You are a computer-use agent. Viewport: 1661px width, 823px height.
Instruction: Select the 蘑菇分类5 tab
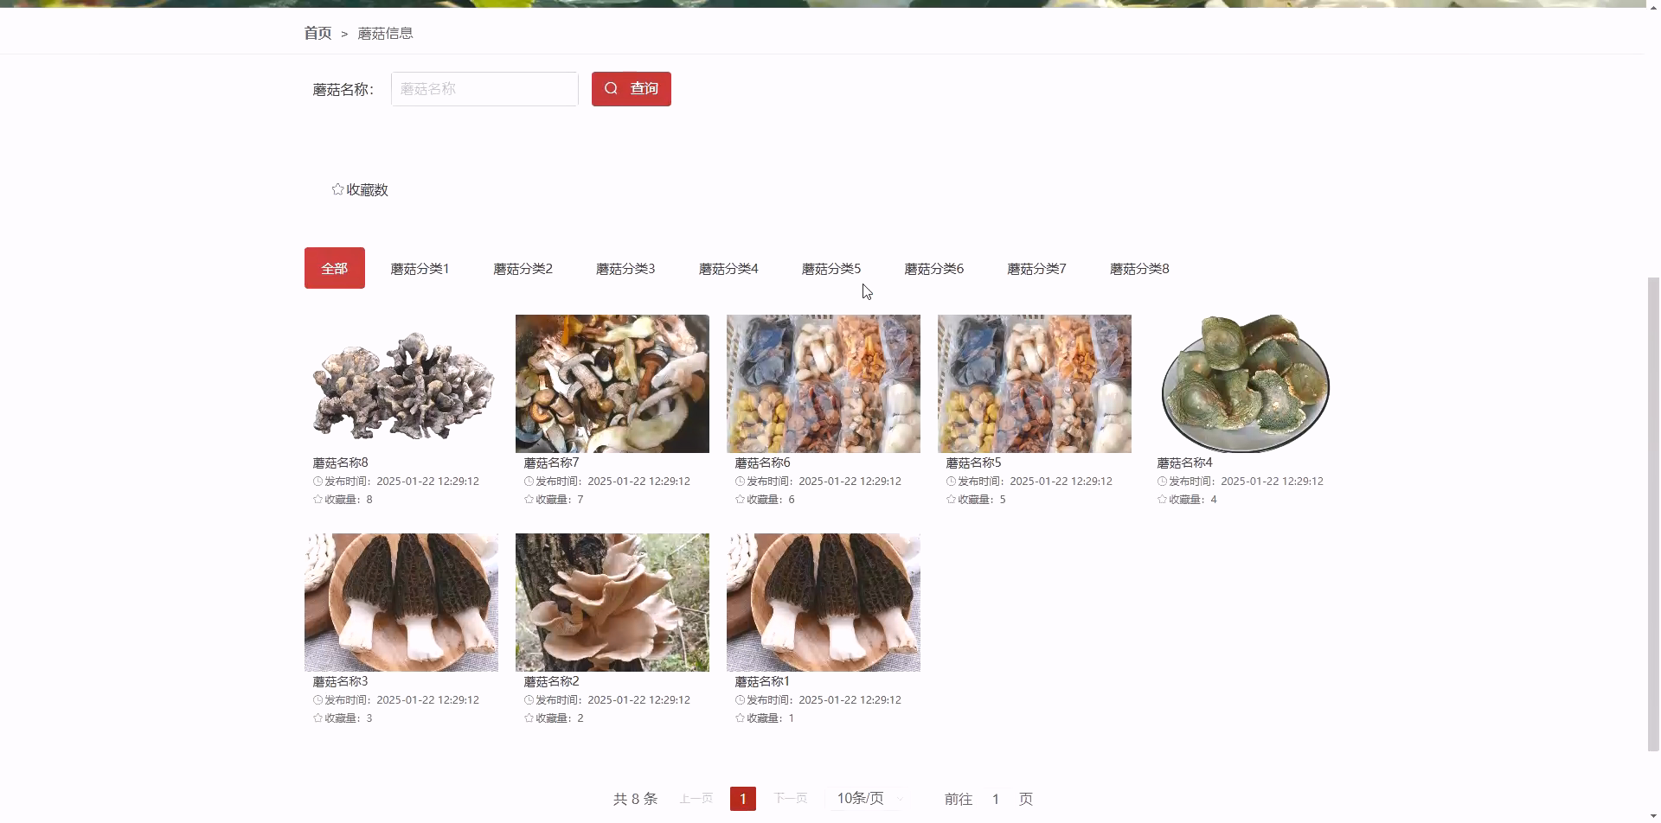tap(830, 268)
